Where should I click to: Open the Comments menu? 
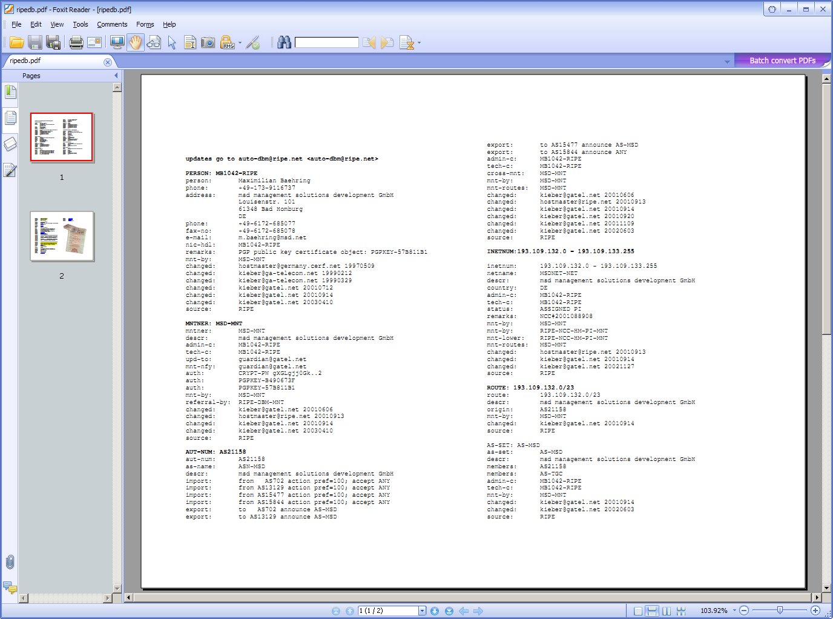[x=112, y=24]
